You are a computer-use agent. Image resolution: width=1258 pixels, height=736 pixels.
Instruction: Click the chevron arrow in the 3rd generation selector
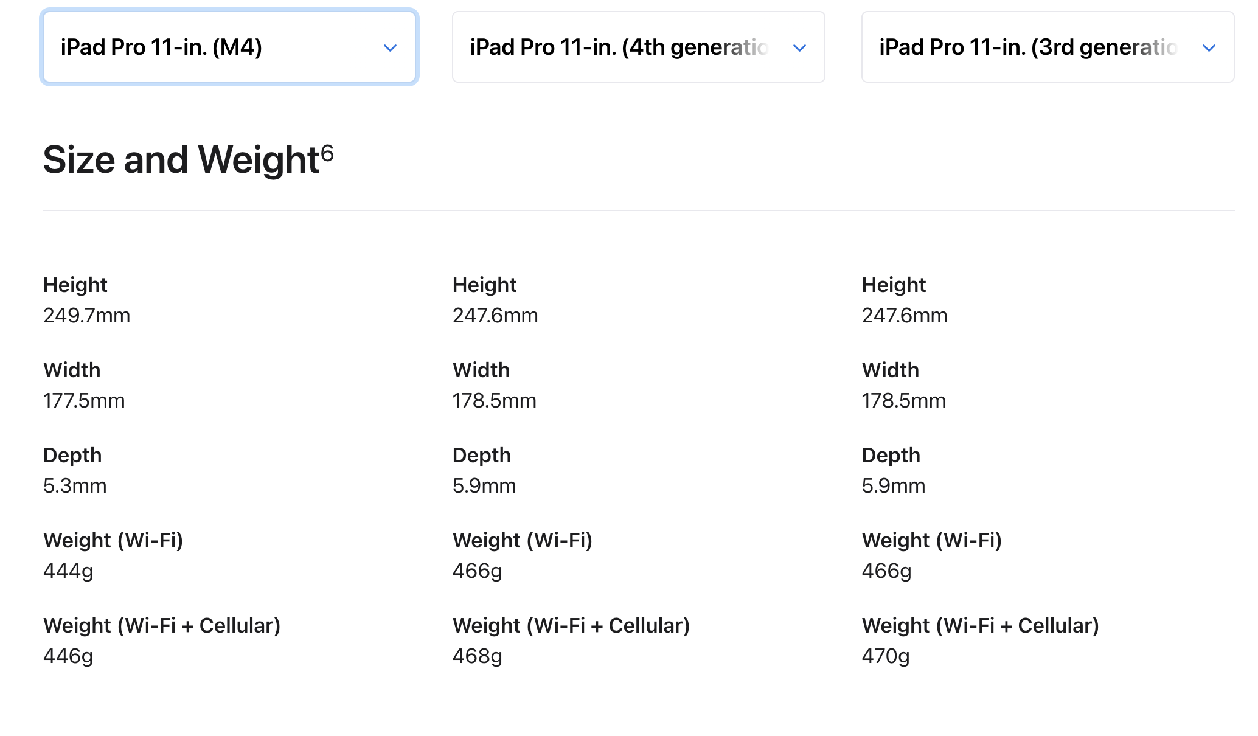tap(1209, 48)
